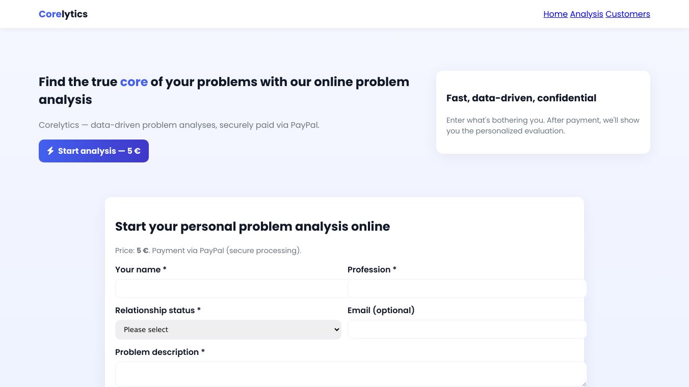Image resolution: width=689 pixels, height=387 pixels.
Task: Click the 'Fast, data-driven, confidential' card heading
Action: click(x=521, y=98)
